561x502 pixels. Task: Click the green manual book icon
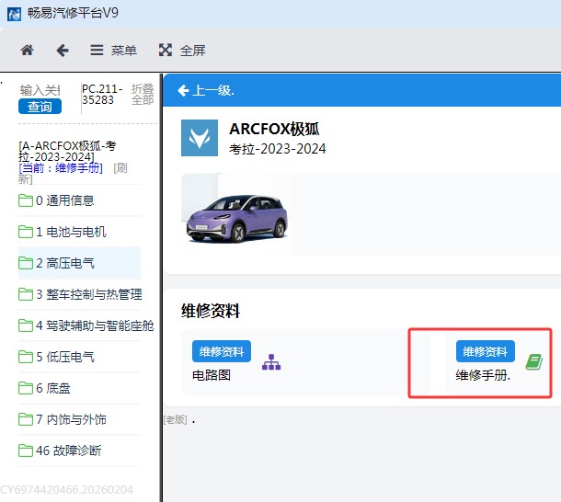(534, 362)
